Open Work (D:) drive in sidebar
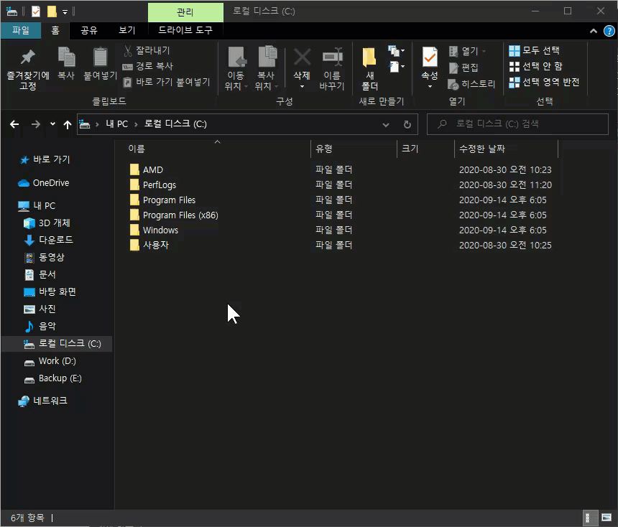 click(50, 361)
